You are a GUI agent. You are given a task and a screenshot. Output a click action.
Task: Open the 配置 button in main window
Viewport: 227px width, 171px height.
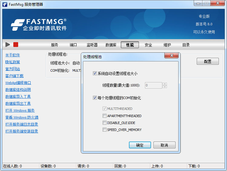click(208, 61)
